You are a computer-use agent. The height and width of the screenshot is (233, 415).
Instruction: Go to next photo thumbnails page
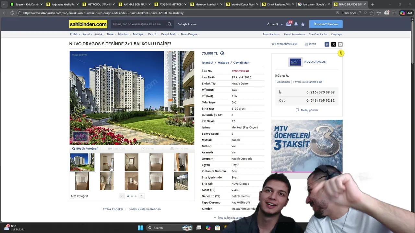tap(142, 196)
